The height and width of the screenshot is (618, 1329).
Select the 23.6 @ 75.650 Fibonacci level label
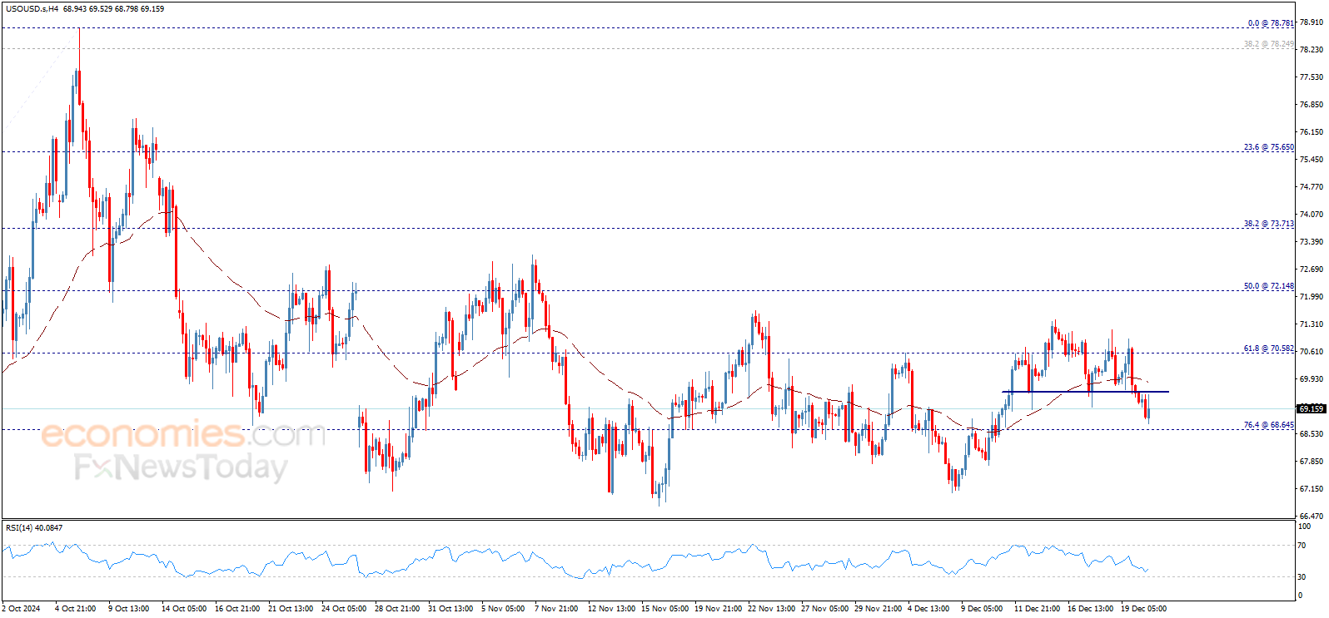[1269, 147]
